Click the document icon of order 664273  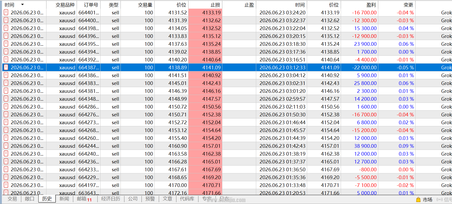[x=6, y=122]
